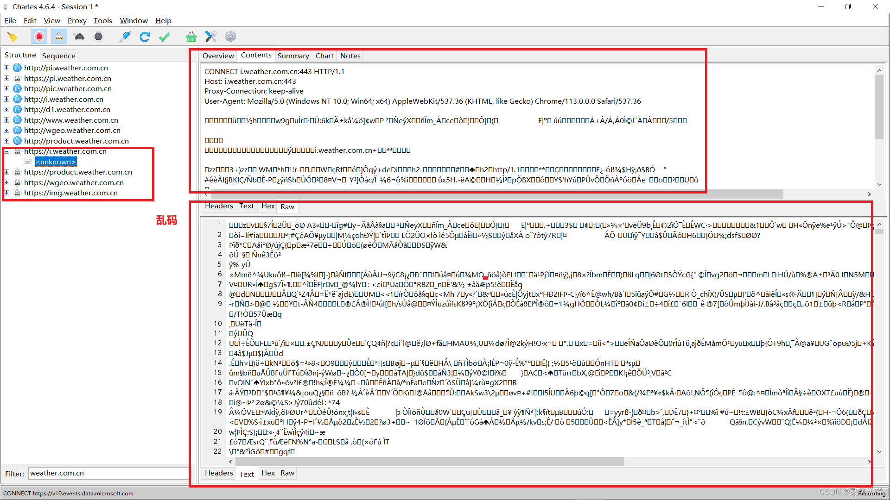Click the Repeat request arrow icon
This screenshot has width=890, height=500.
[x=145, y=37]
